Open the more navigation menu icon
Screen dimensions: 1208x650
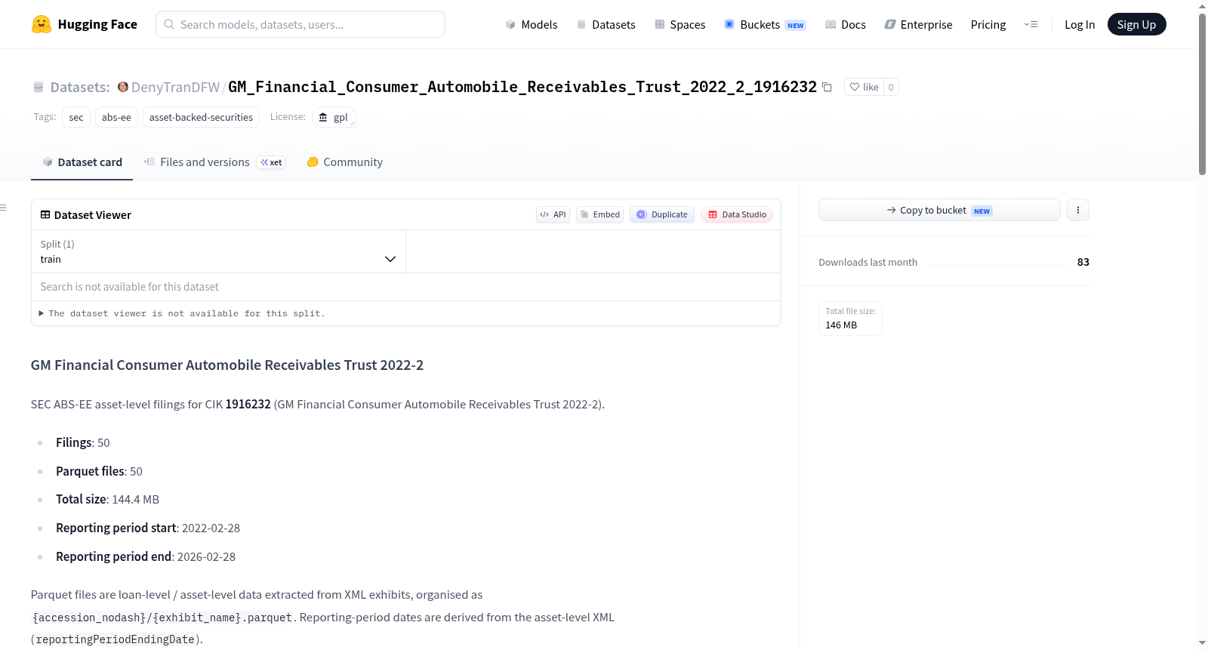1031,24
